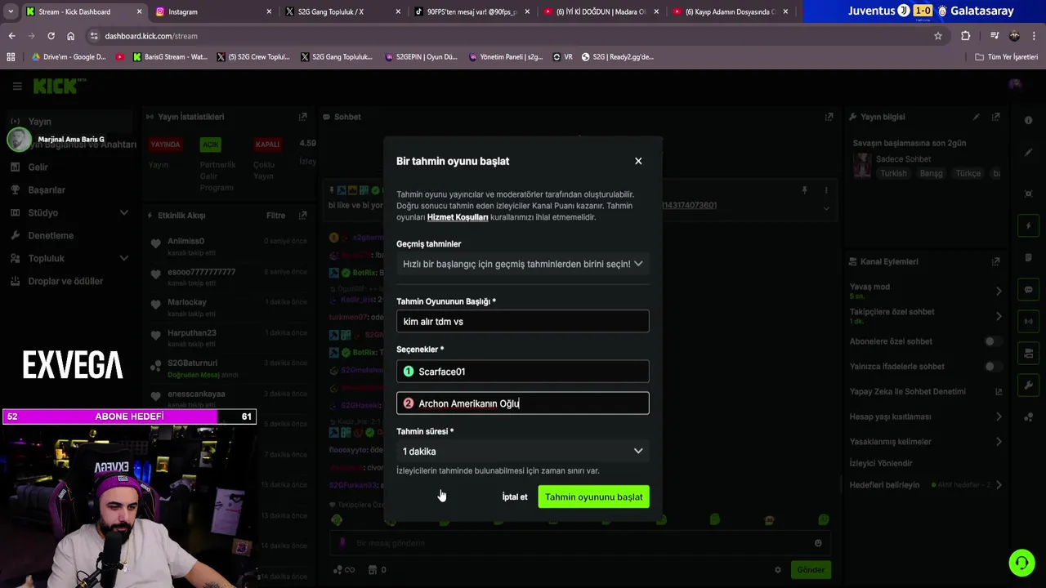The image size is (1046, 588).
Task: Close the prediction game dialog
Action: coord(638,161)
